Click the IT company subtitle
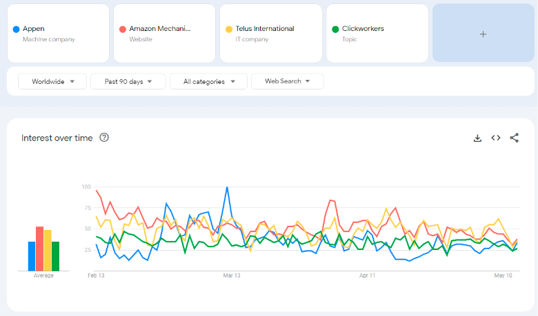This screenshot has width=538, height=316. click(252, 39)
